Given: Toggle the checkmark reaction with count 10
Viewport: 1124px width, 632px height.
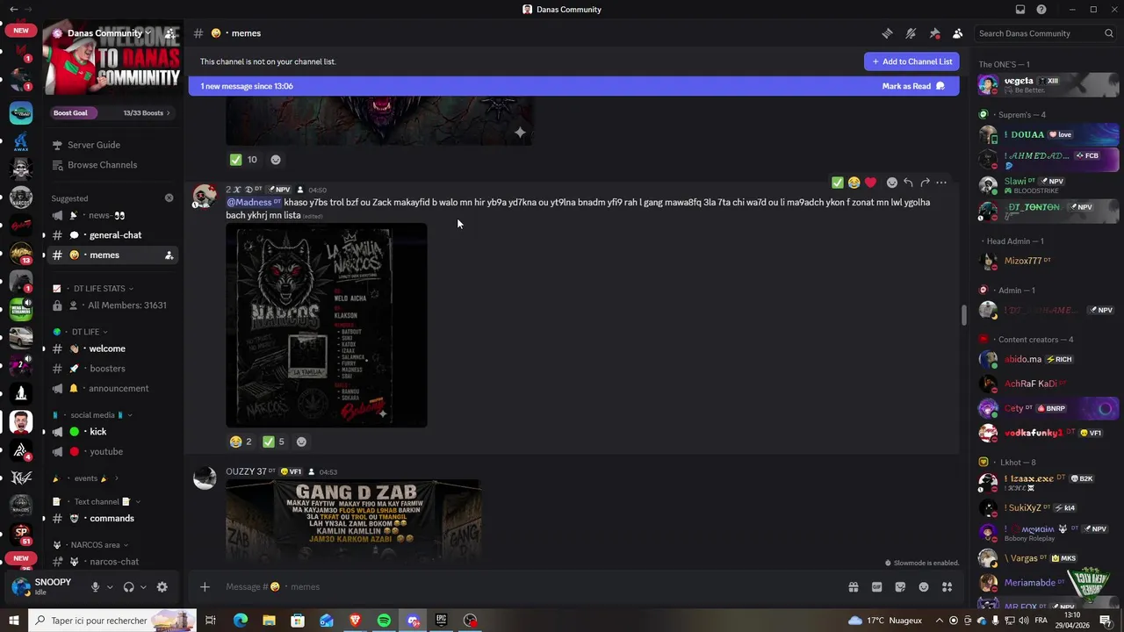Looking at the screenshot, I should (x=243, y=160).
